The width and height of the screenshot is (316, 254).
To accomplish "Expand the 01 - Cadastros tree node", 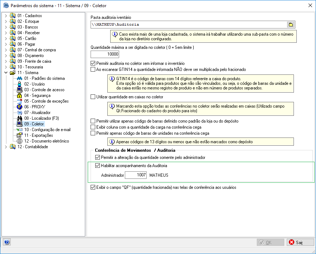I will click(6, 16).
